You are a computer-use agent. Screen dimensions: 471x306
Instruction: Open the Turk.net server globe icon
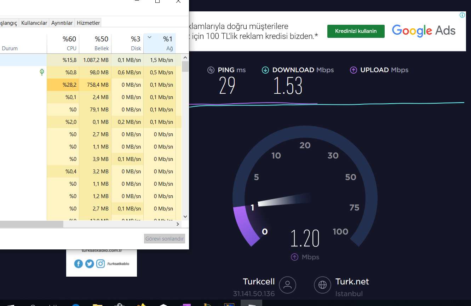322,285
